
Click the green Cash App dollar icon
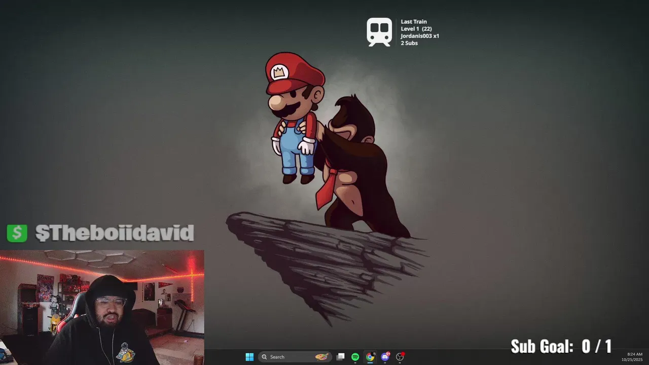(17, 233)
